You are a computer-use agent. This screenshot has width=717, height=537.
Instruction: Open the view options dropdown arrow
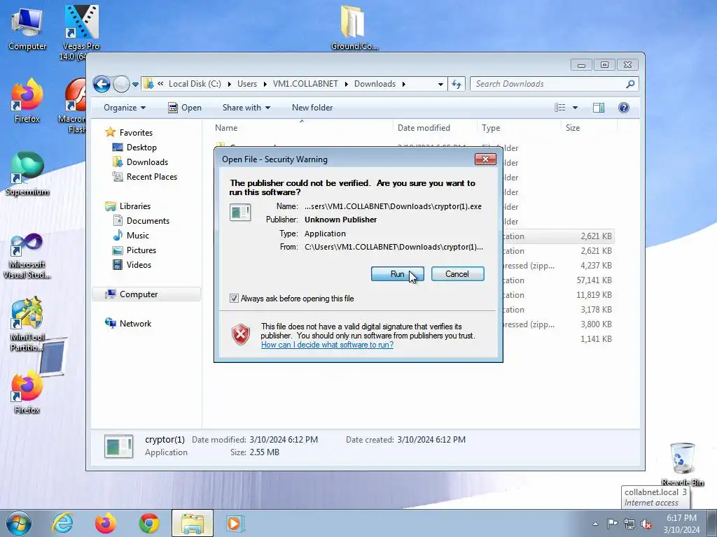(576, 108)
